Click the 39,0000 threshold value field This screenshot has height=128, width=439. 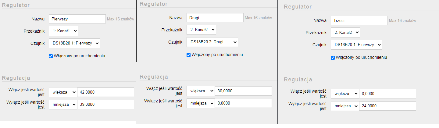(105, 105)
